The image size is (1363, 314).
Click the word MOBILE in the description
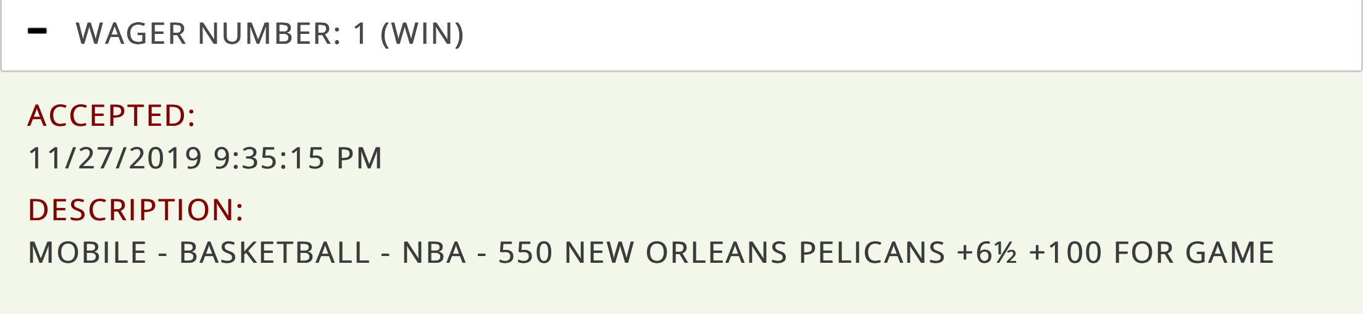tap(88, 253)
